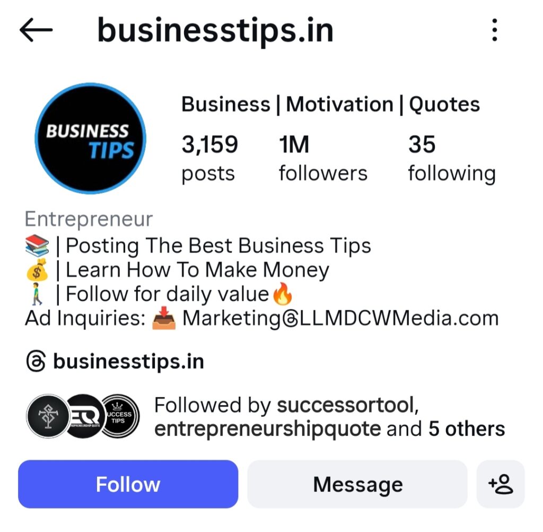
Task: Open the three-dot options menu
Action: [x=495, y=30]
